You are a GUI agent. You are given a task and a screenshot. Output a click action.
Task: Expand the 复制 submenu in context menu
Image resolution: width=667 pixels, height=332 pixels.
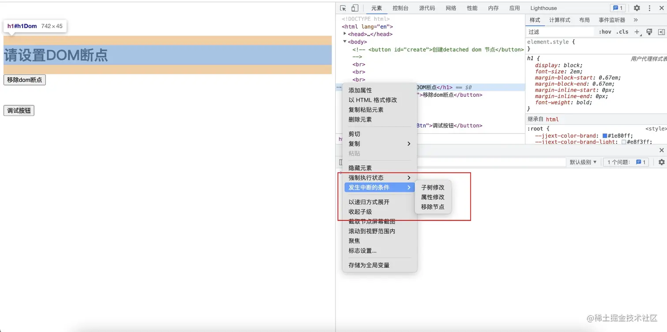[x=380, y=144]
